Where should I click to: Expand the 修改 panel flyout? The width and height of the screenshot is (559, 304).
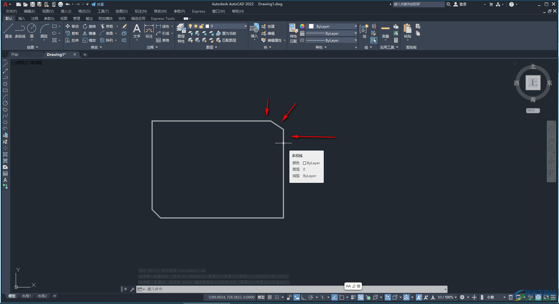click(96, 47)
